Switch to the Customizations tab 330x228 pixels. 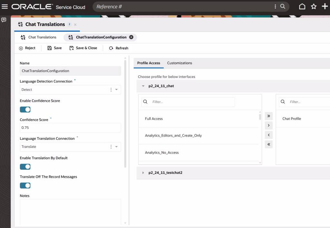click(180, 63)
